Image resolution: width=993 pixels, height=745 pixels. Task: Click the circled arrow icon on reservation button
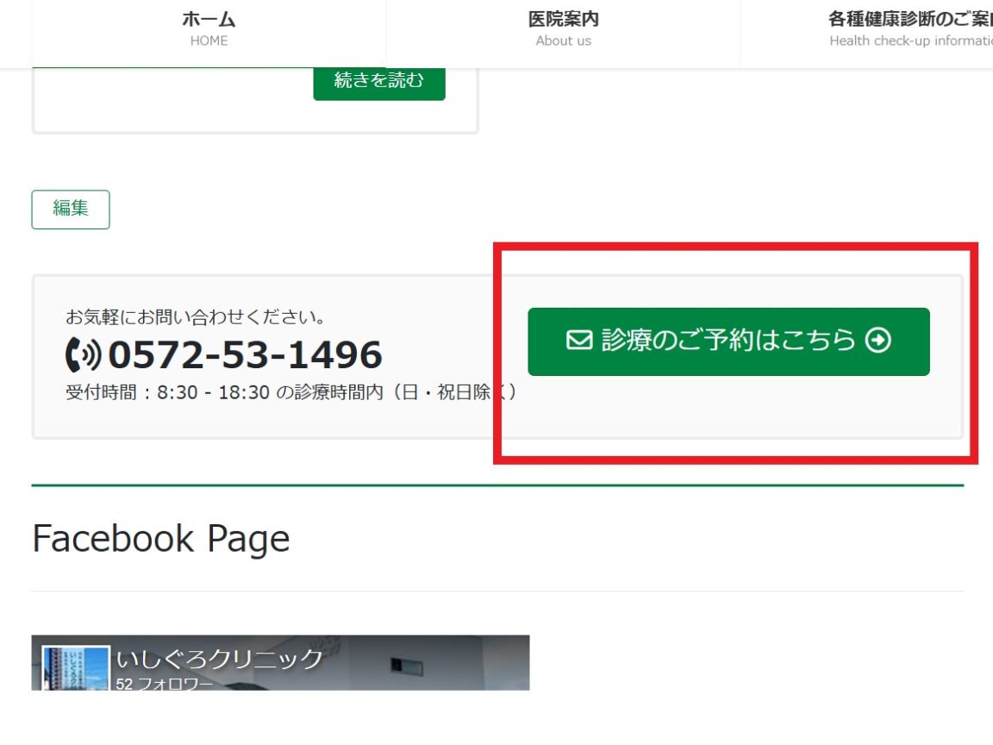(x=877, y=341)
